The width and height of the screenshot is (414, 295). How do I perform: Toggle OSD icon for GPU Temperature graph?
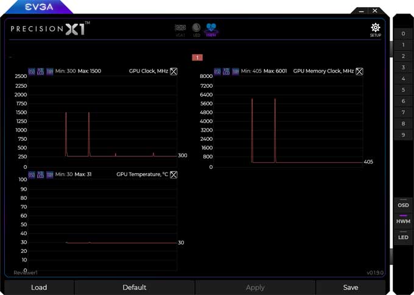32,175
